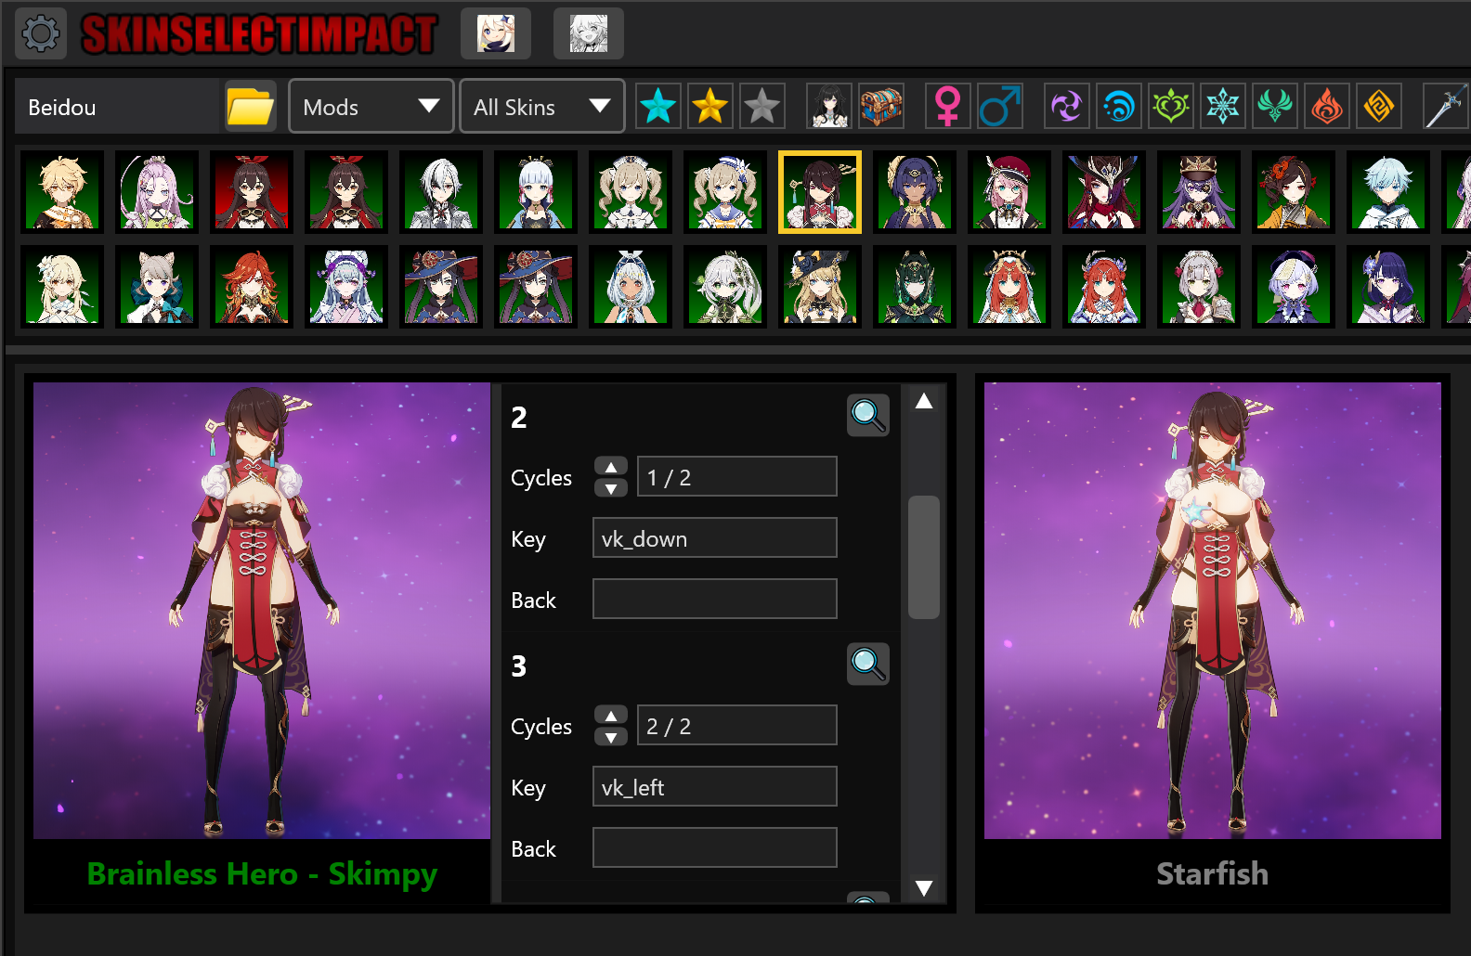The image size is (1471, 956).
Task: Select the Chevreuse portrait with purple hair
Action: 1199,191
